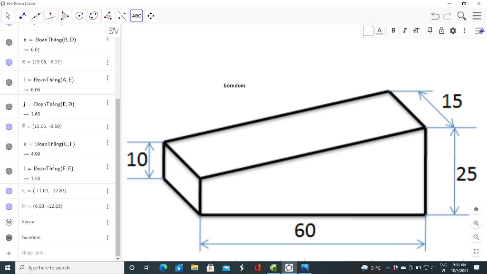
Task: Click the Redo arrow
Action: tap(447, 16)
